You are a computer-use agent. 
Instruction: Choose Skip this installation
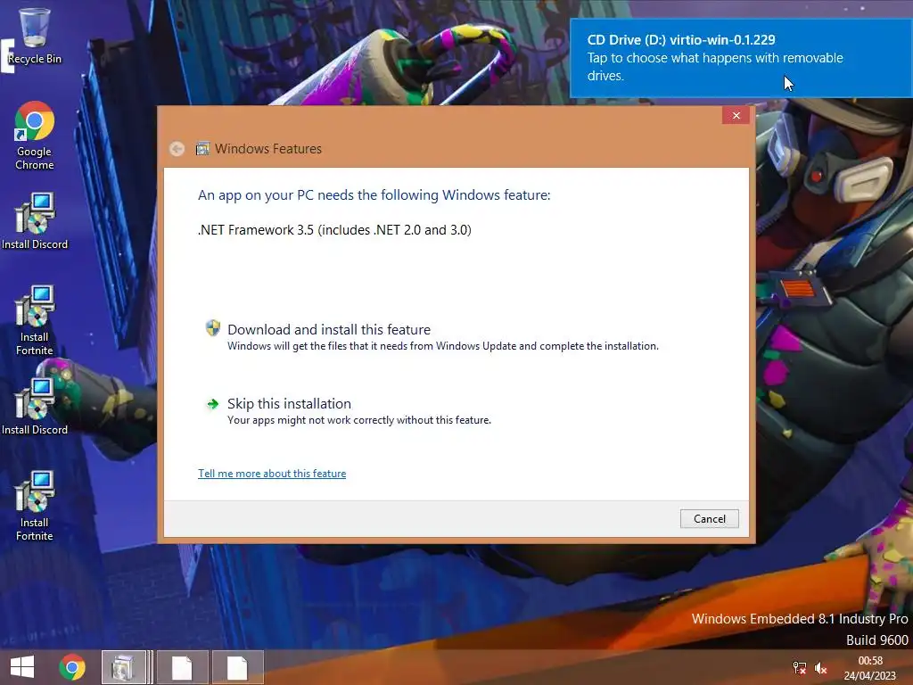click(x=348, y=410)
